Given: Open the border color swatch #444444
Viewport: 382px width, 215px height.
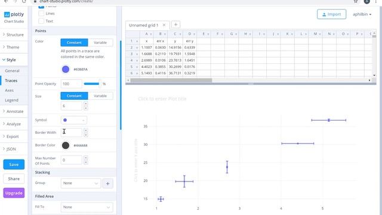Looking at the screenshot, I should [66, 146].
